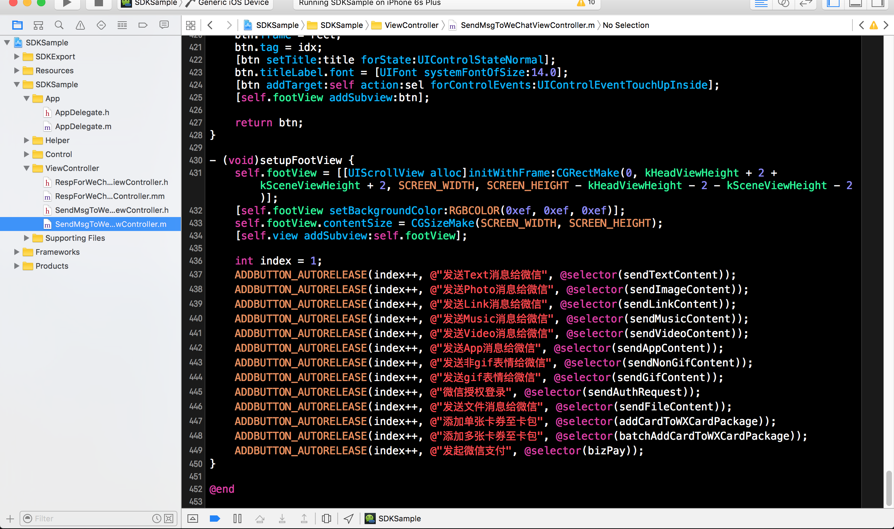This screenshot has height=529, width=894.
Task: Expand the Products folder
Action: 16,266
